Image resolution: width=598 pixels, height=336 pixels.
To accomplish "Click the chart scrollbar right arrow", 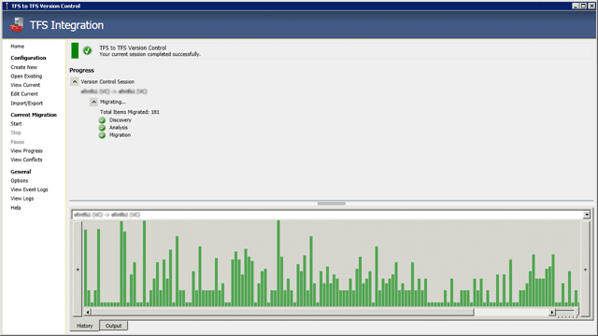I will (552, 313).
